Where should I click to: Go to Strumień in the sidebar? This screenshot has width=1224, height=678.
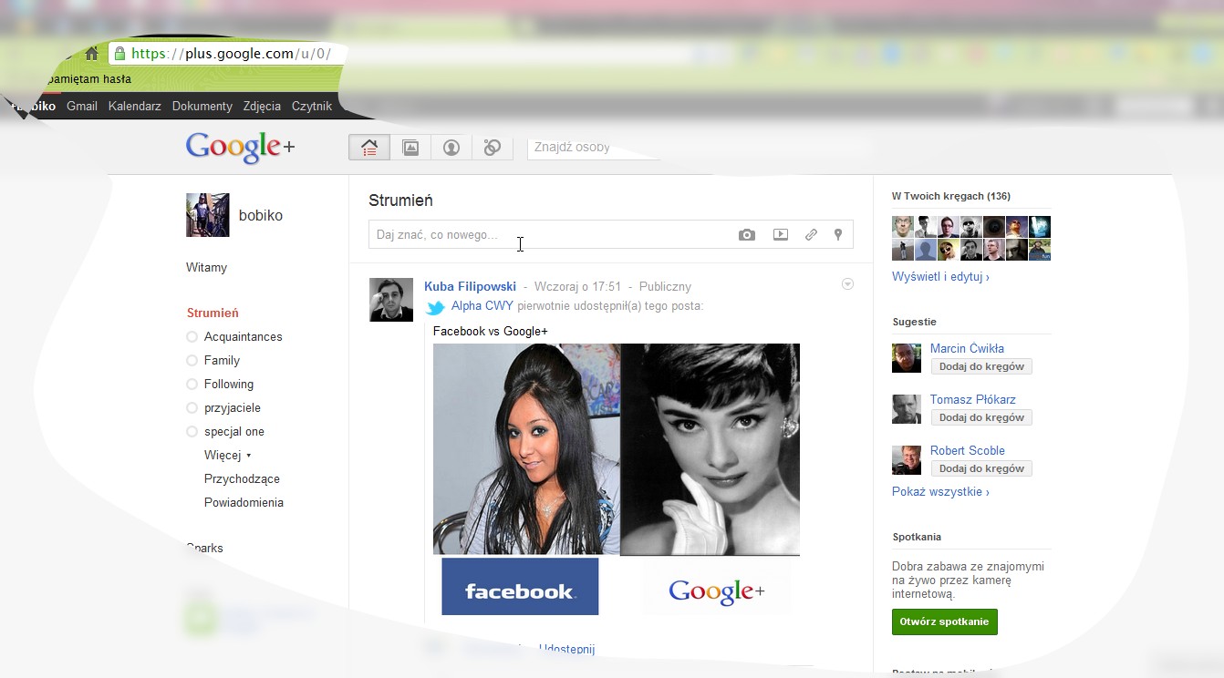point(213,313)
